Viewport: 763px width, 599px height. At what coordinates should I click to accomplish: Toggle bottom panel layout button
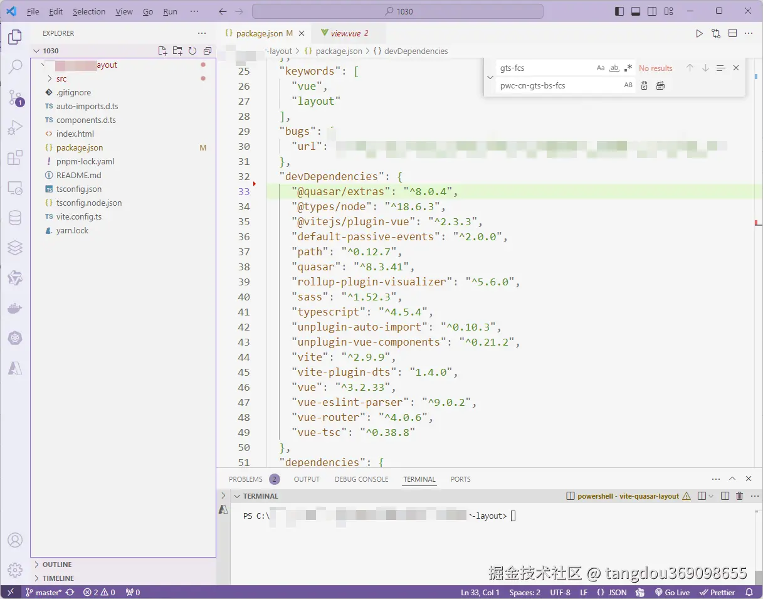tap(636, 11)
